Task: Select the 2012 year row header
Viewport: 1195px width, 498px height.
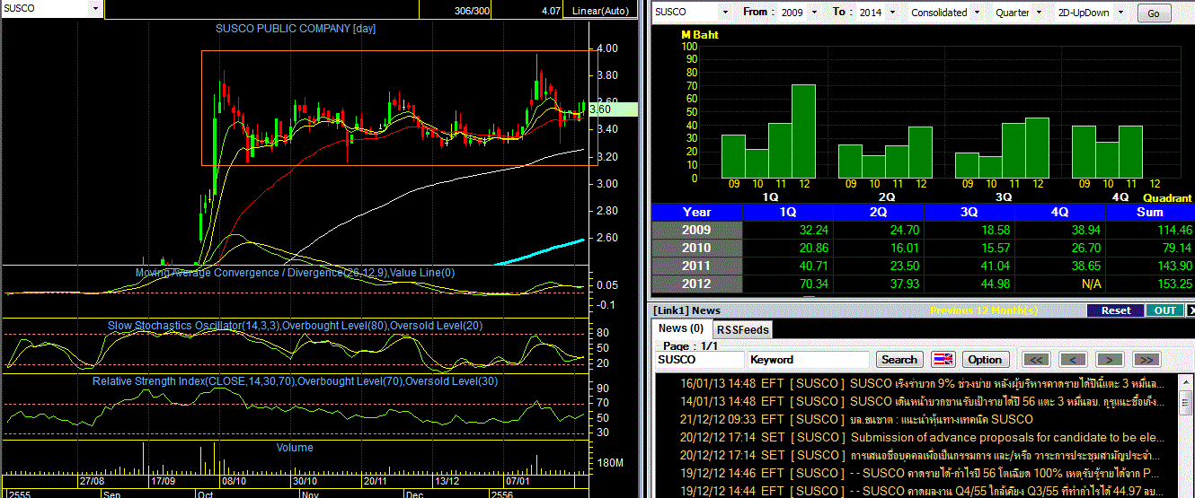Action: pyautogui.click(x=697, y=284)
